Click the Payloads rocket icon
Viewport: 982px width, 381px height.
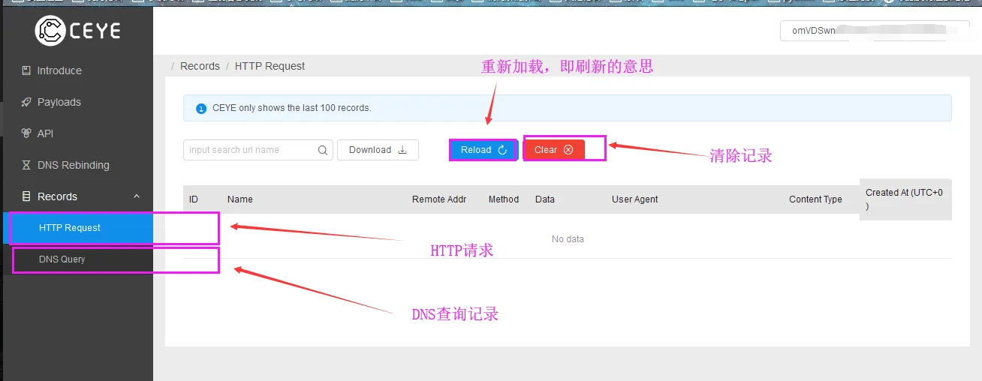(x=26, y=102)
